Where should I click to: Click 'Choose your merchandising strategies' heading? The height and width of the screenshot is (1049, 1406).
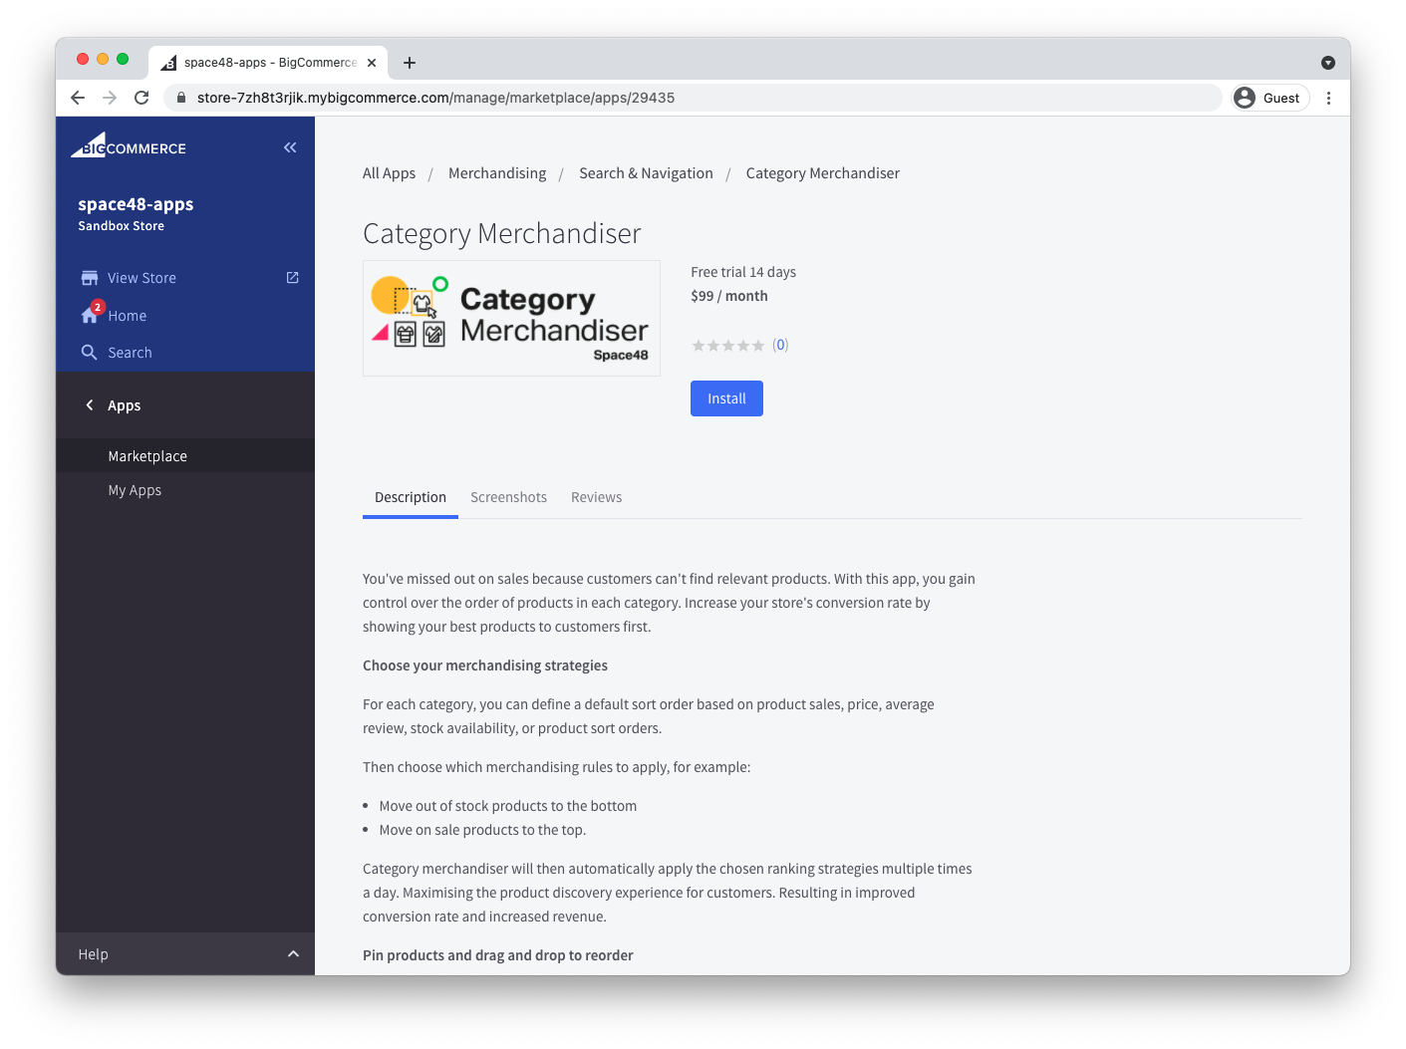[x=485, y=665]
